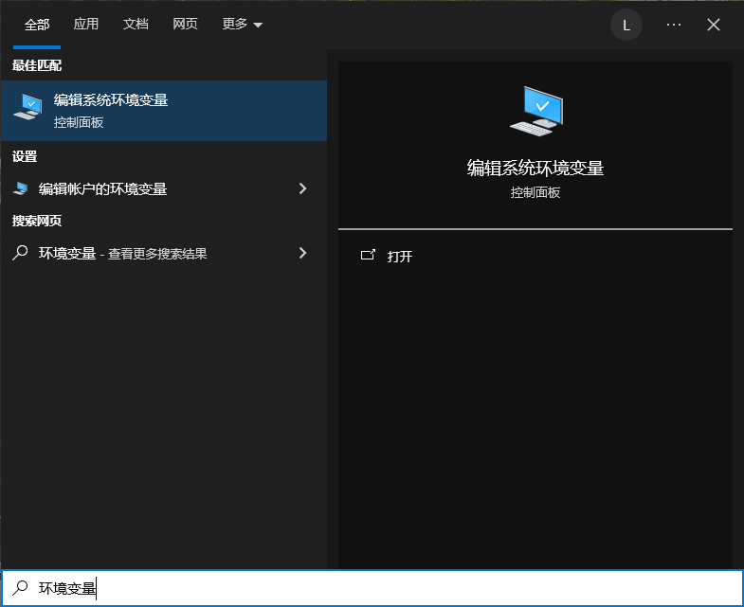Screen dimensions: 744x607
Task: Click the open-window icon beside 打开
Action: point(368,255)
